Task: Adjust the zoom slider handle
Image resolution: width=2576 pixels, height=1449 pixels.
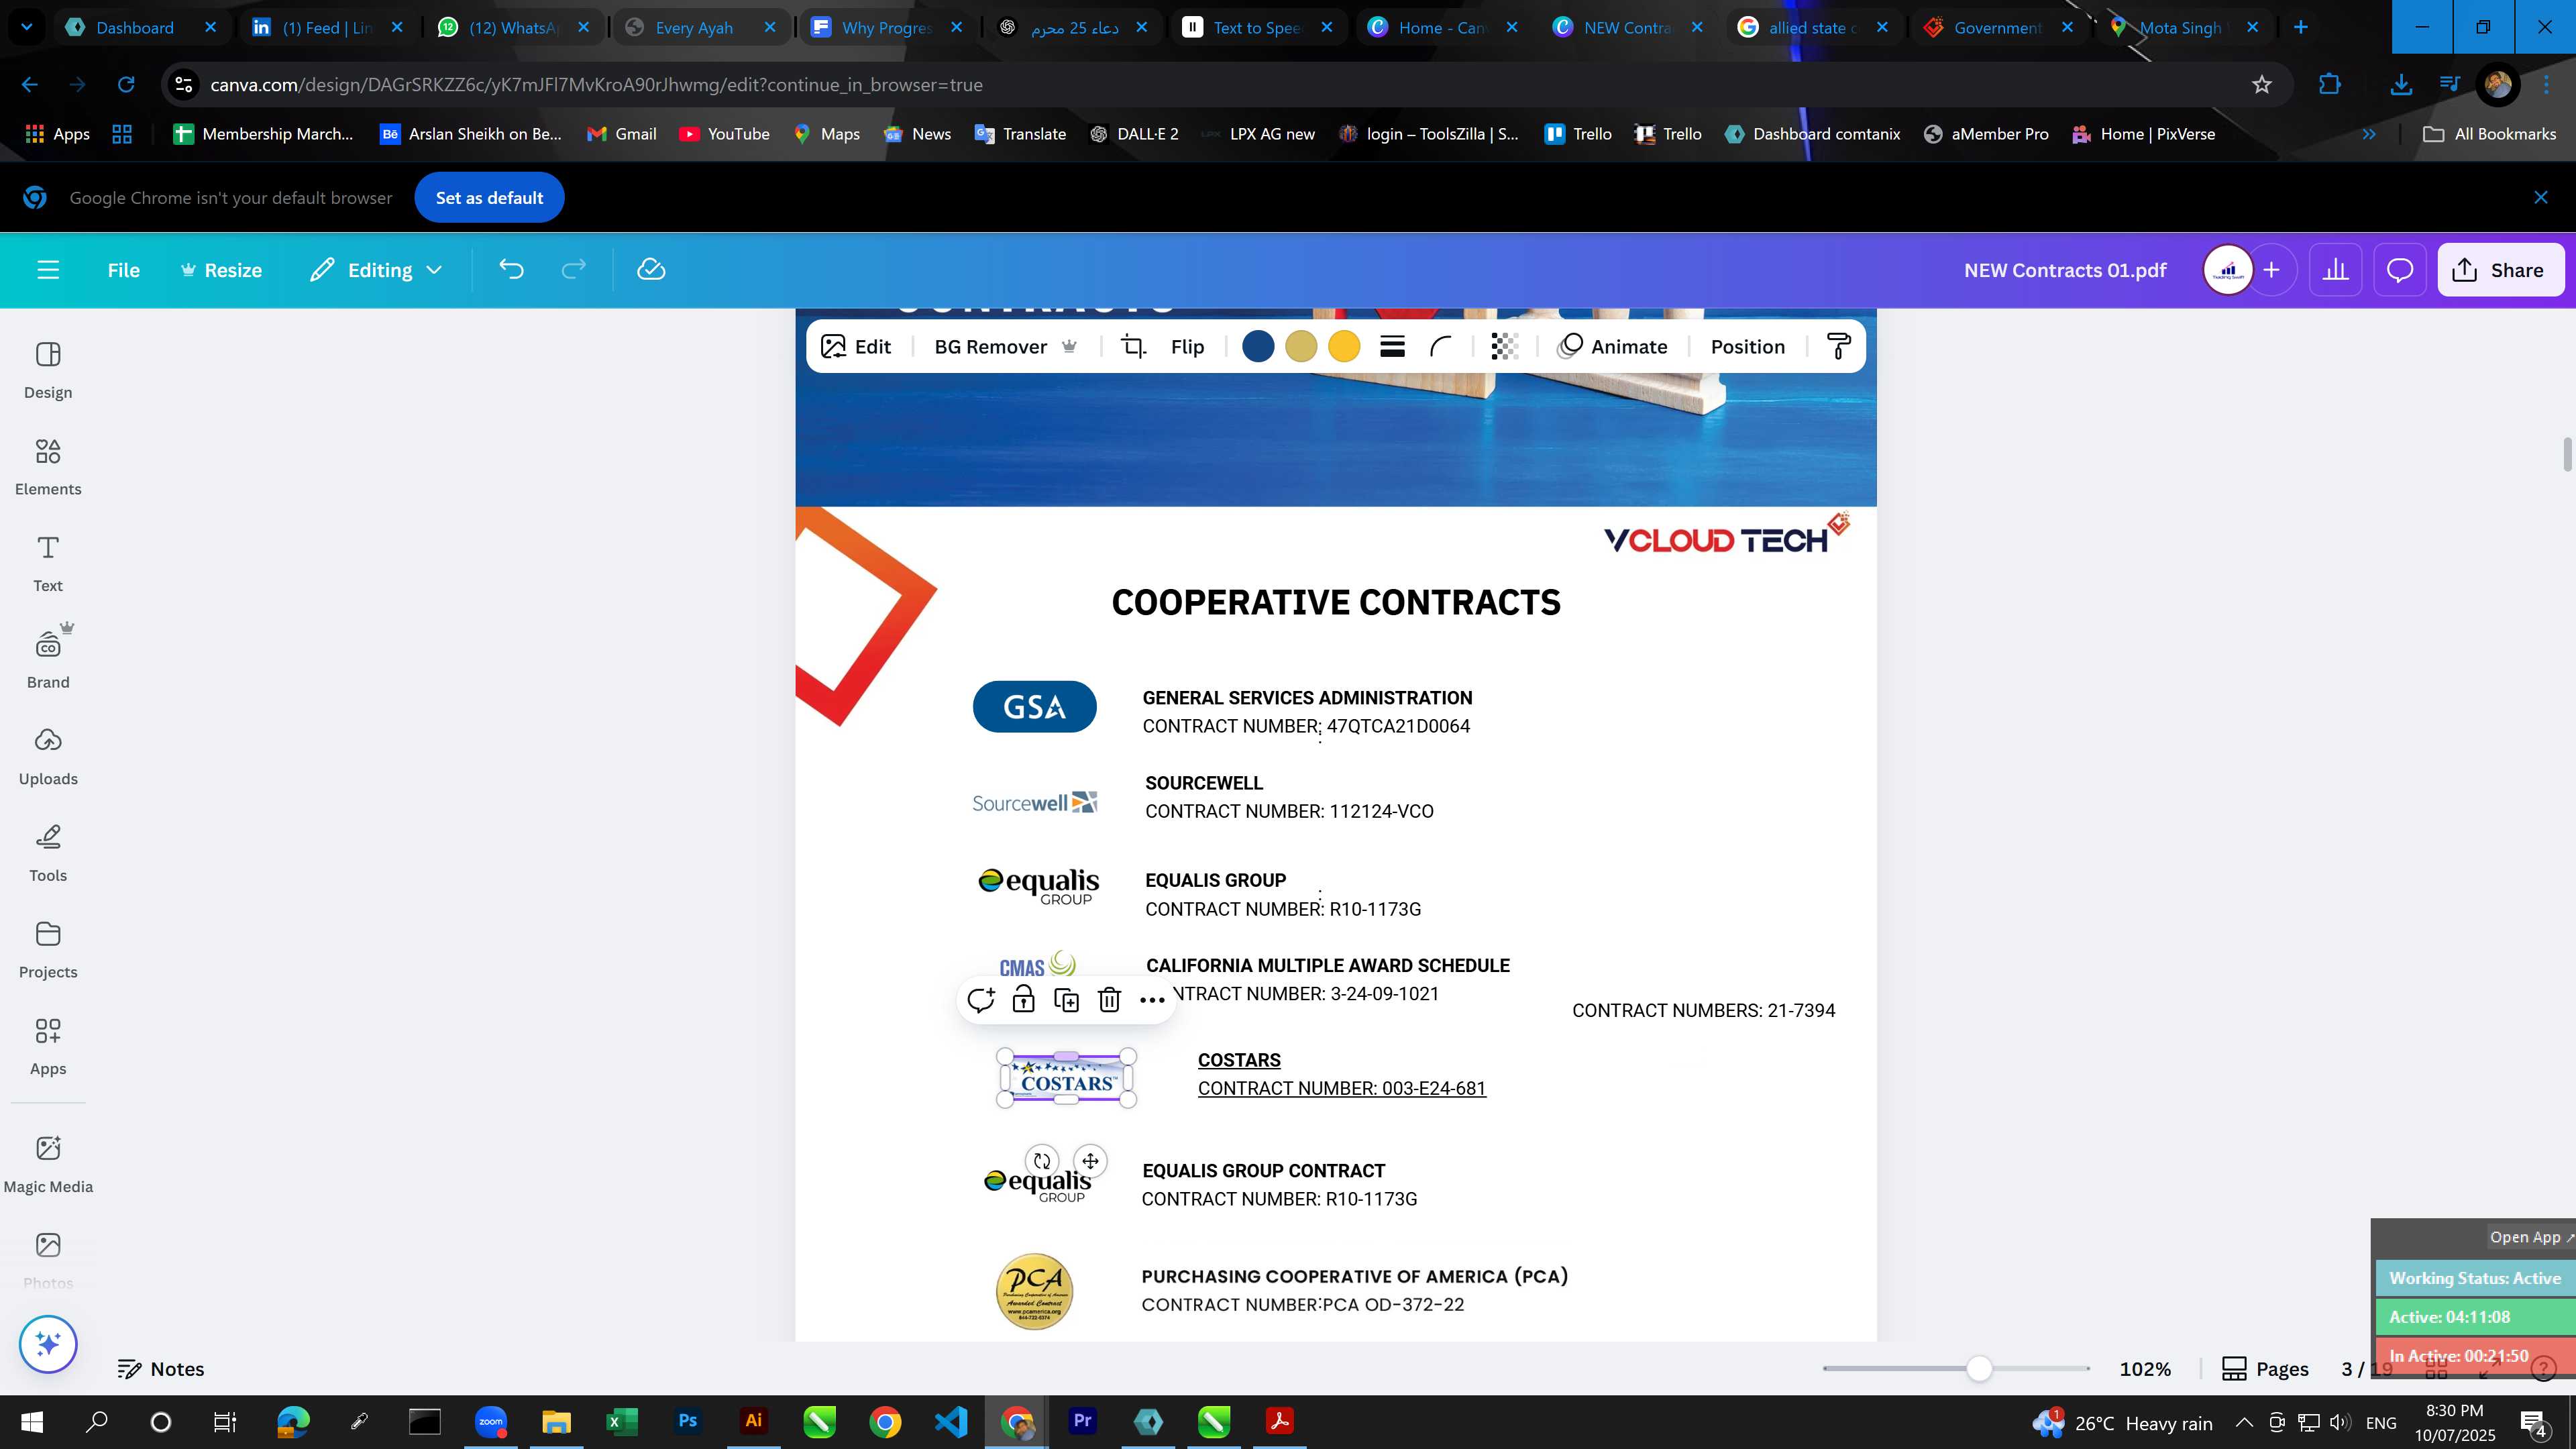Action: (x=1978, y=1369)
